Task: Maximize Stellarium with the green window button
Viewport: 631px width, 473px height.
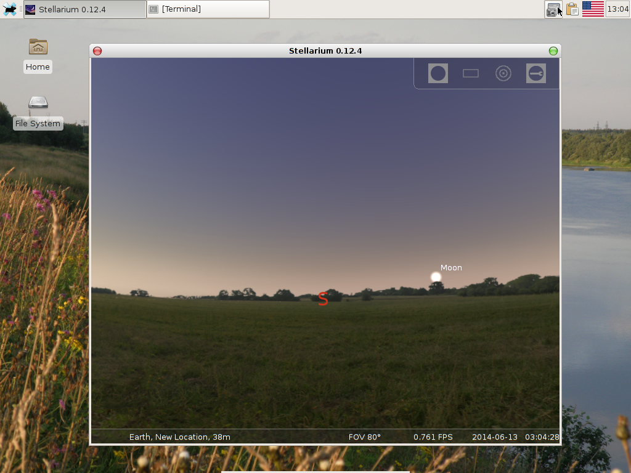Action: coord(553,51)
